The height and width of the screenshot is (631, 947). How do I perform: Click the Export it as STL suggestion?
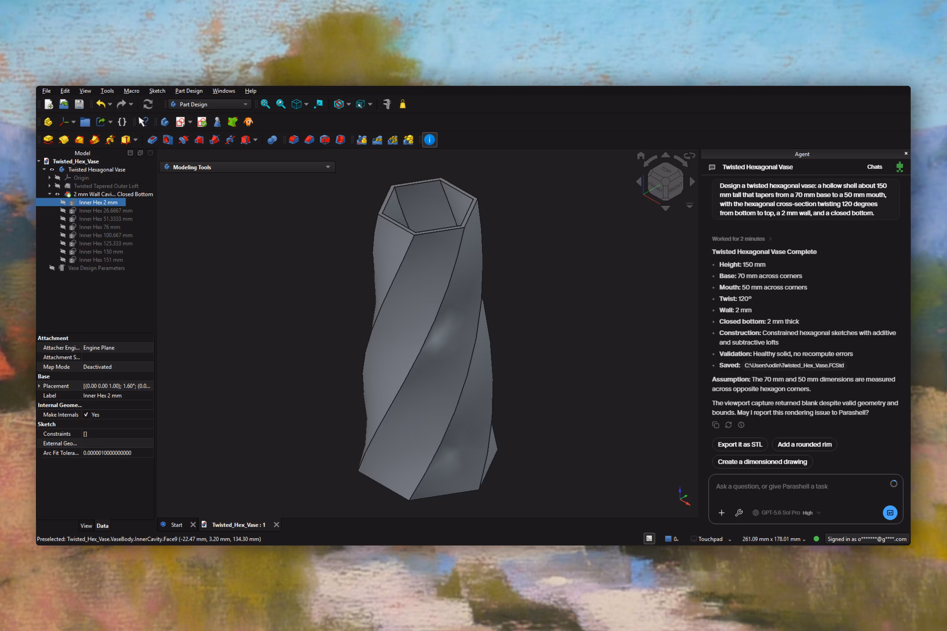point(740,444)
